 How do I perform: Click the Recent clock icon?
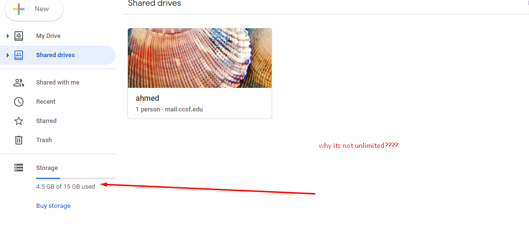(x=19, y=102)
